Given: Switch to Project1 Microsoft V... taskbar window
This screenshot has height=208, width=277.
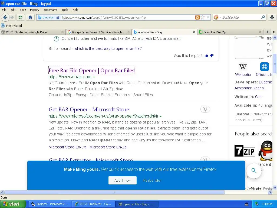Looking at the screenshot, I should 50,204.
